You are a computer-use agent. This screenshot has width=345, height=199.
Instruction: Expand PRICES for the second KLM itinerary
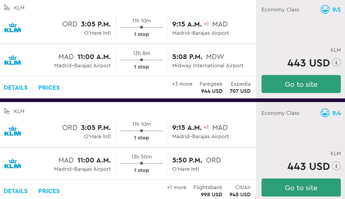click(x=49, y=191)
